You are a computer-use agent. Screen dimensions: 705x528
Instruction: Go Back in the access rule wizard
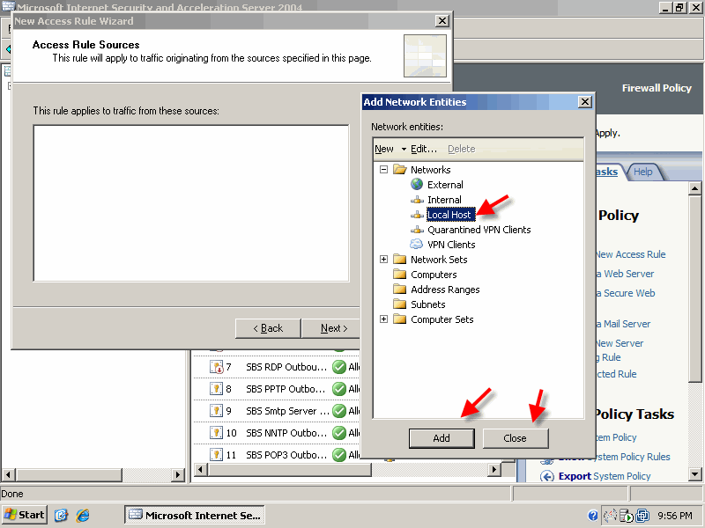(268, 328)
